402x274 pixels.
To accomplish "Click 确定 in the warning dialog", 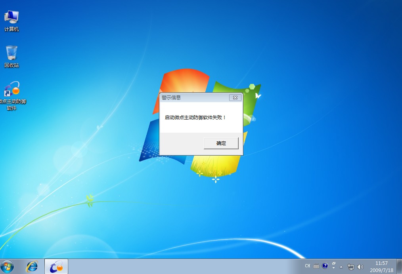I will pyautogui.click(x=221, y=143).
